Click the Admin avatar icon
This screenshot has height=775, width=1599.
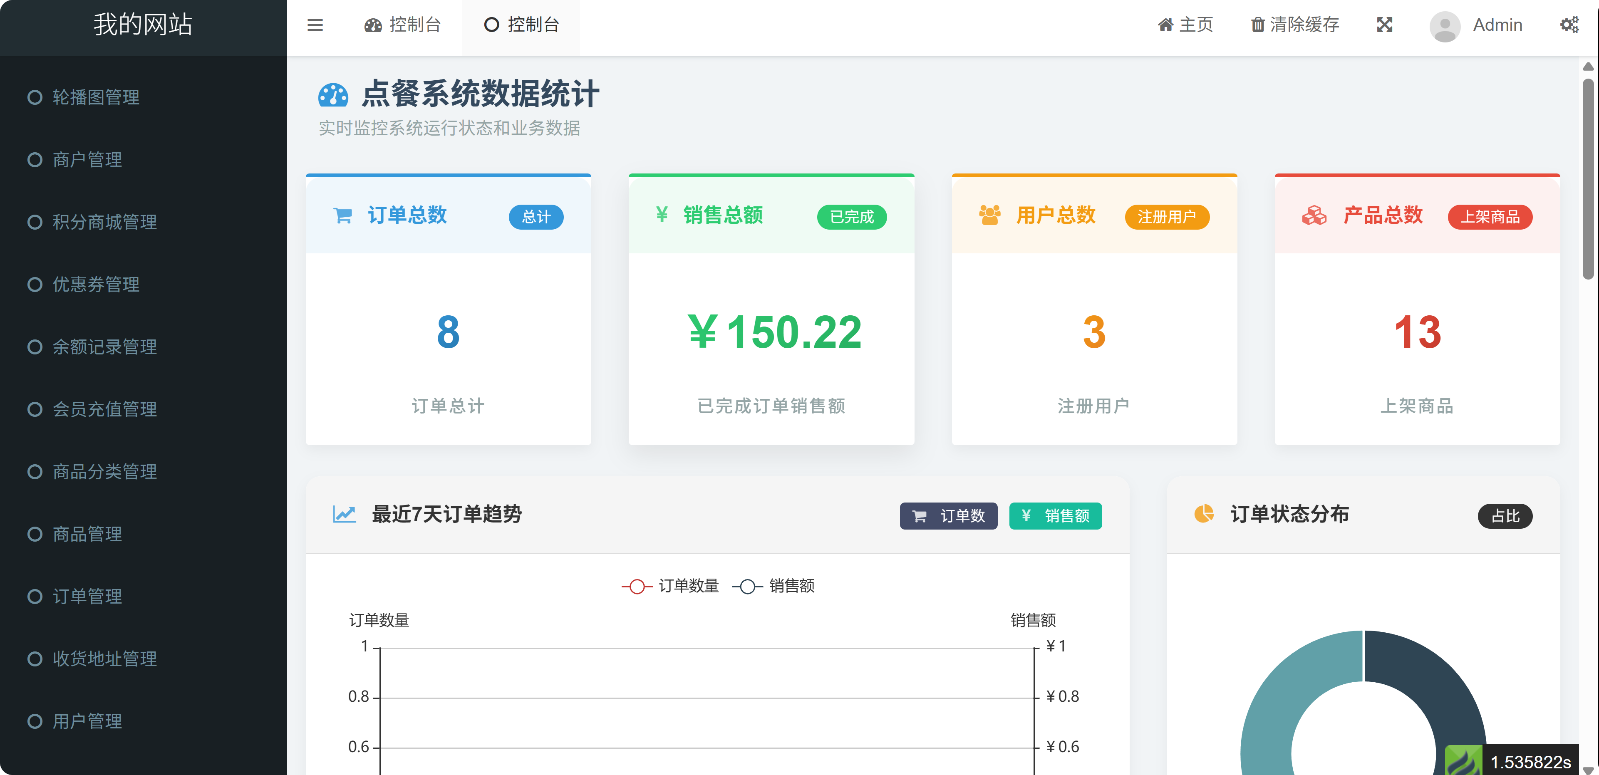(1445, 26)
